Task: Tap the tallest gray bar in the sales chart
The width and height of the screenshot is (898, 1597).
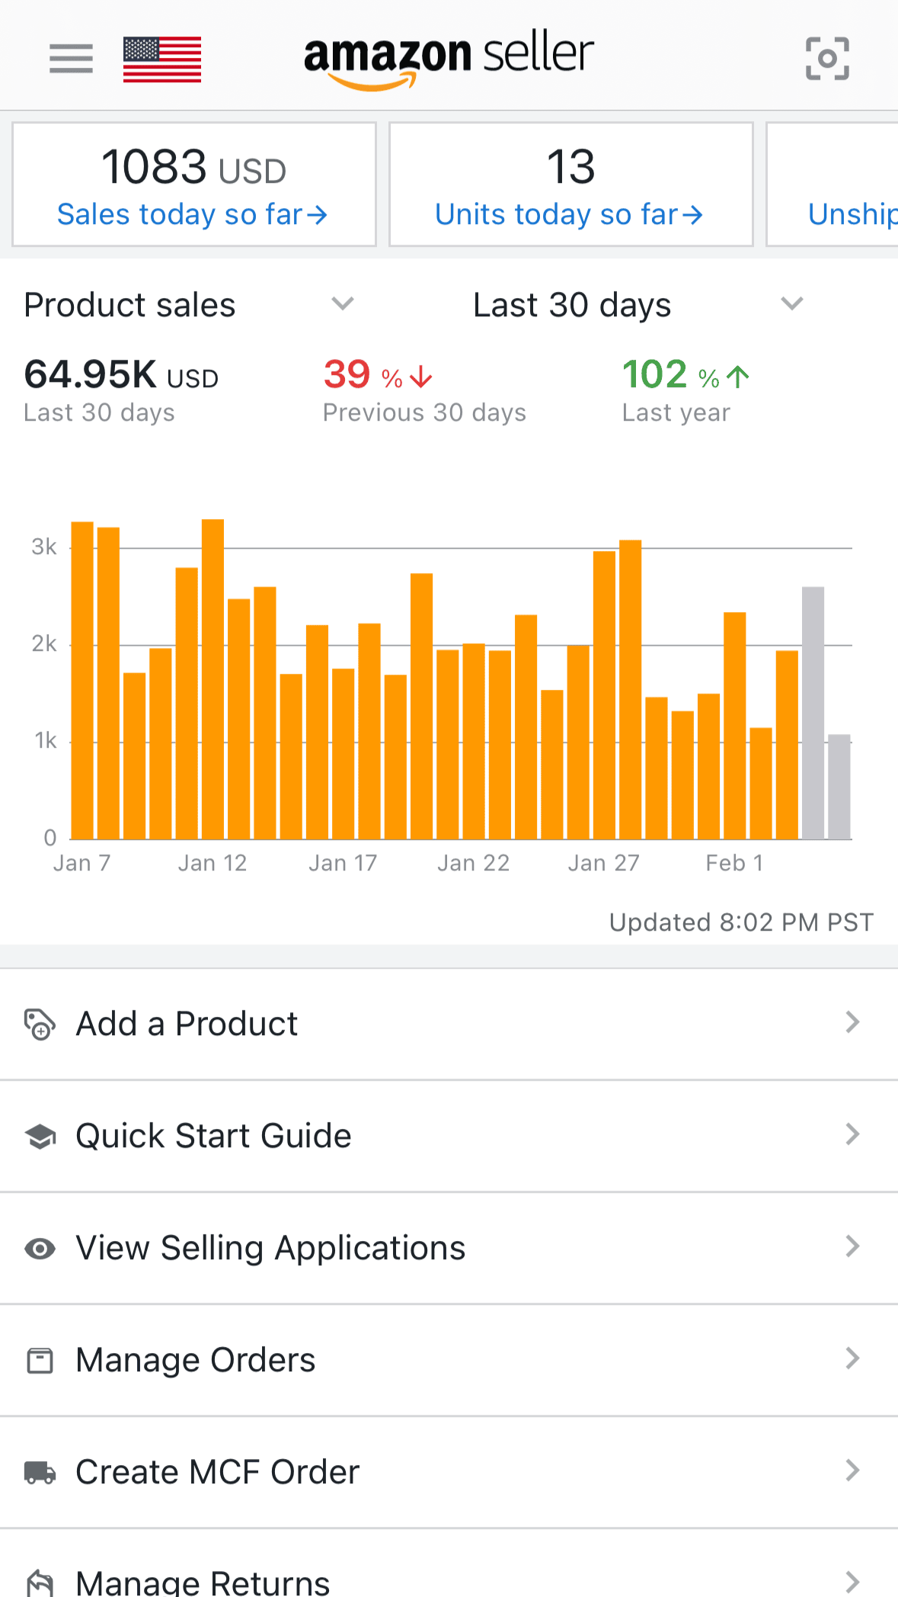Action: pyautogui.click(x=813, y=713)
